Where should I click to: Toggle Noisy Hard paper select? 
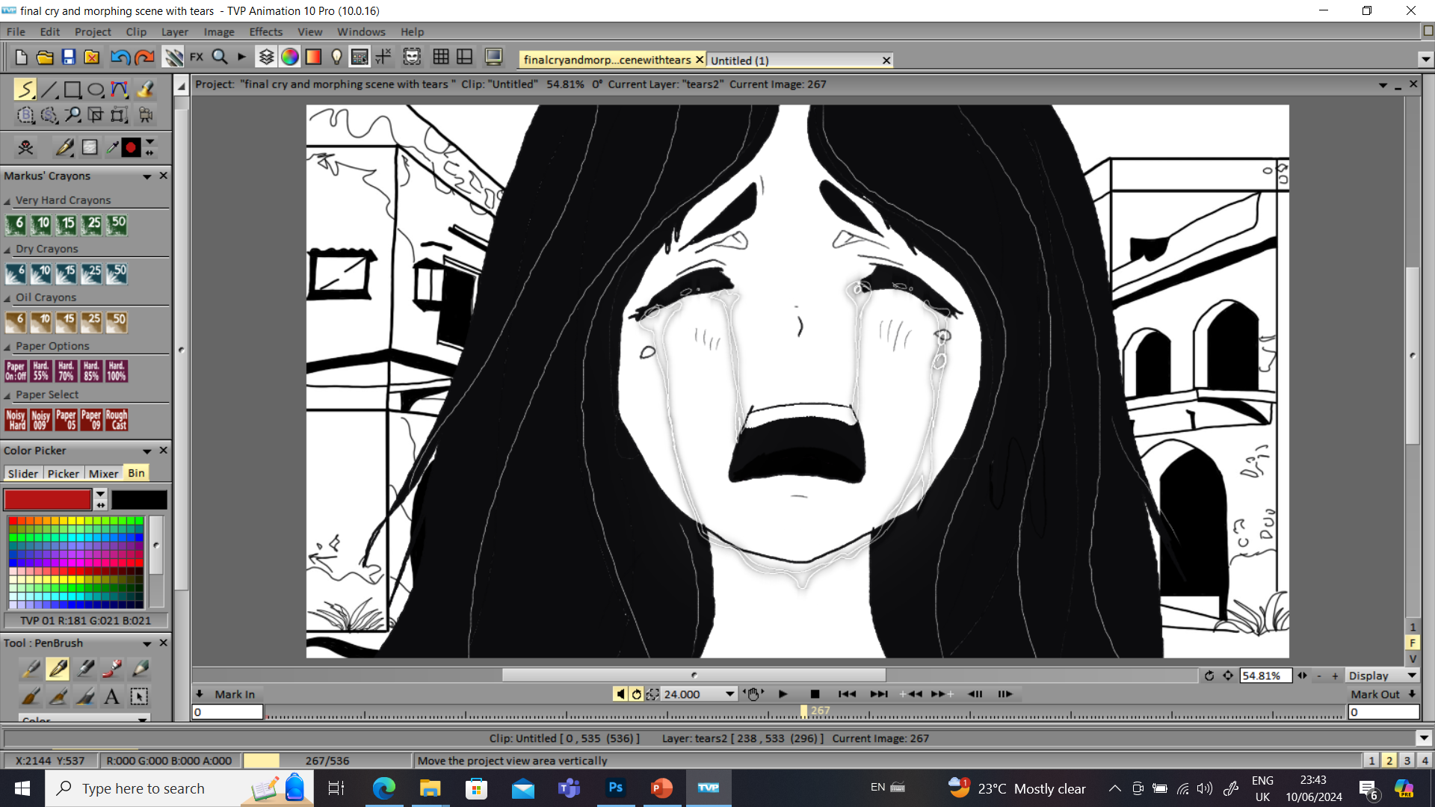pyautogui.click(x=16, y=420)
